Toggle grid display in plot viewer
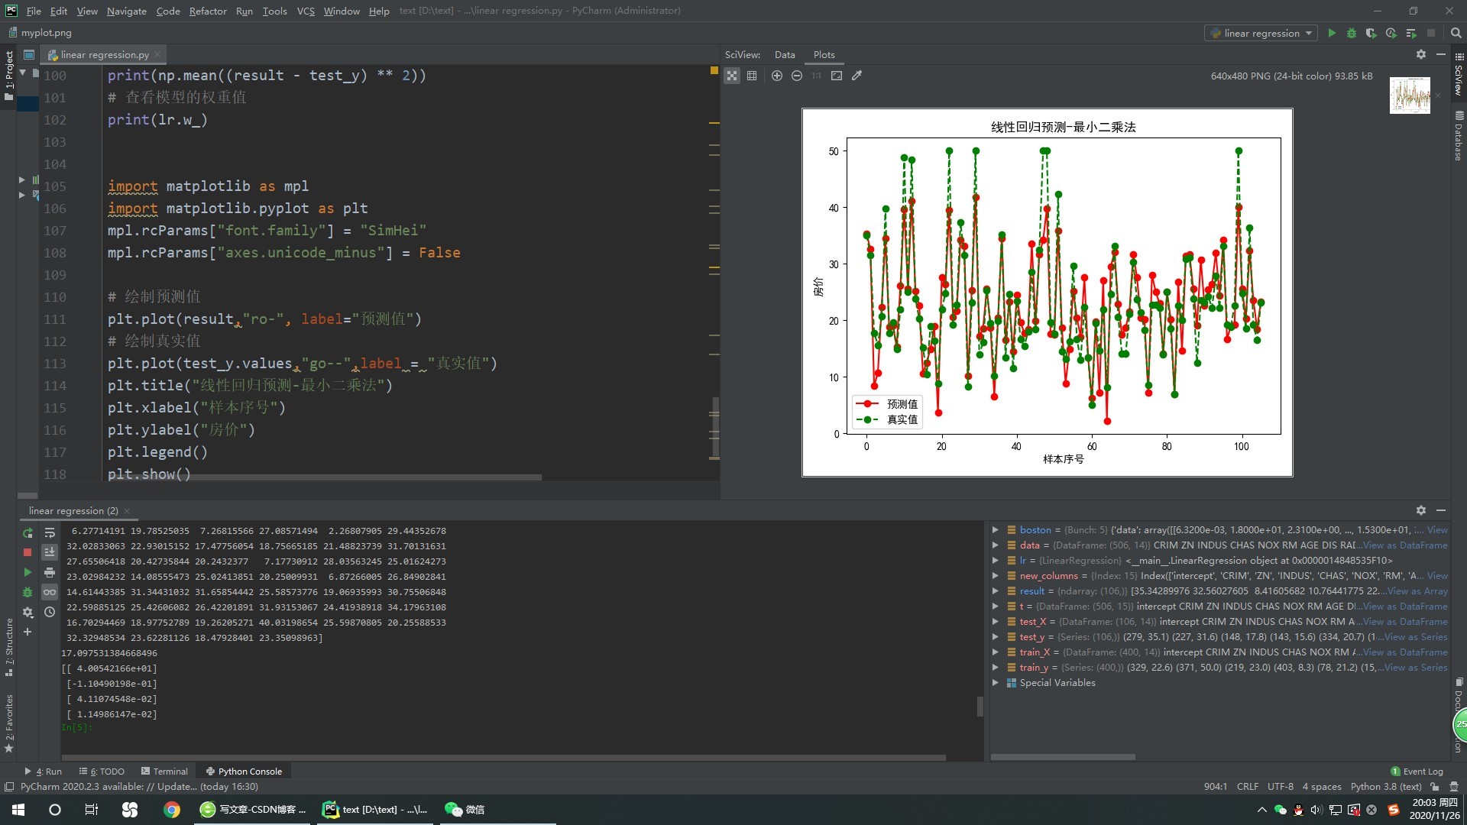1467x825 pixels. [752, 76]
